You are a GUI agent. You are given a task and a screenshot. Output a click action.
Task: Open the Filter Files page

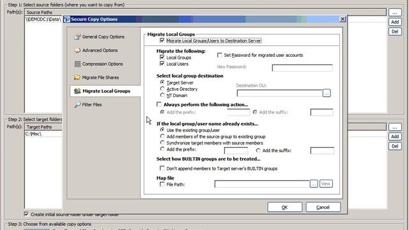92,105
